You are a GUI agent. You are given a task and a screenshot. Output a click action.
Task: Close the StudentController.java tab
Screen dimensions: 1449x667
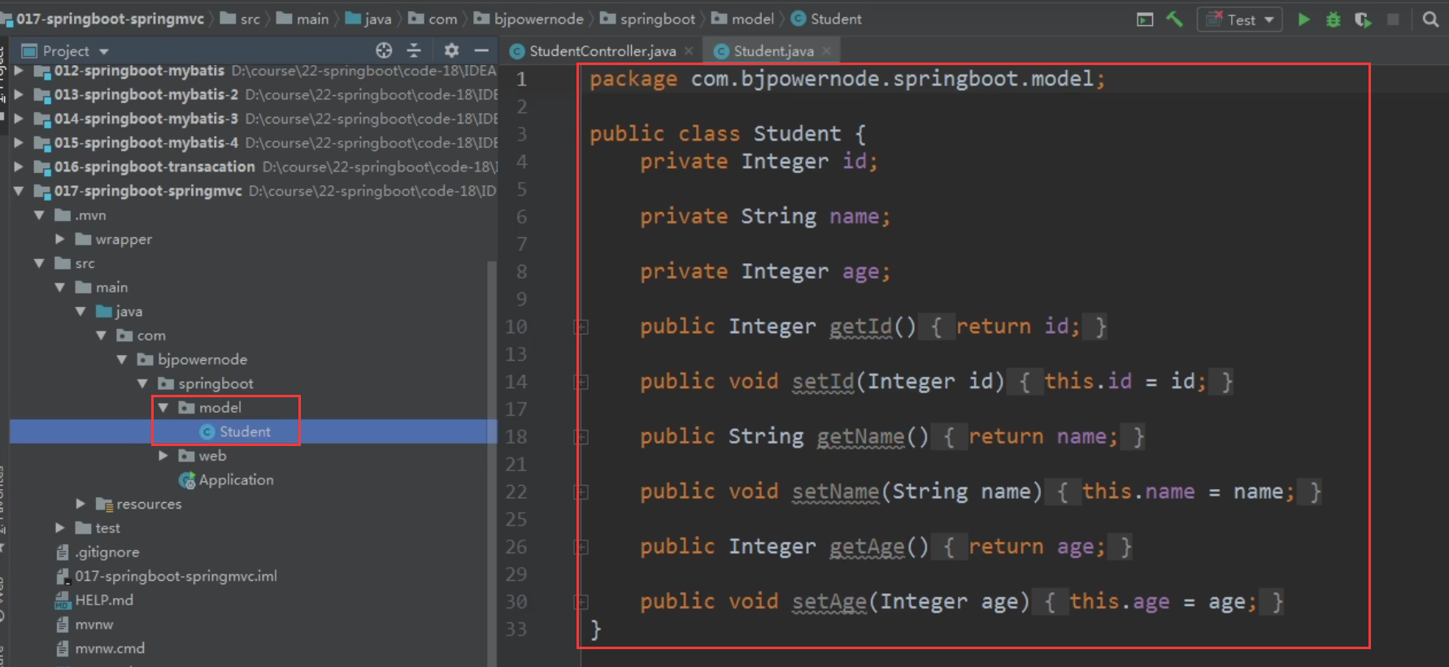click(689, 50)
